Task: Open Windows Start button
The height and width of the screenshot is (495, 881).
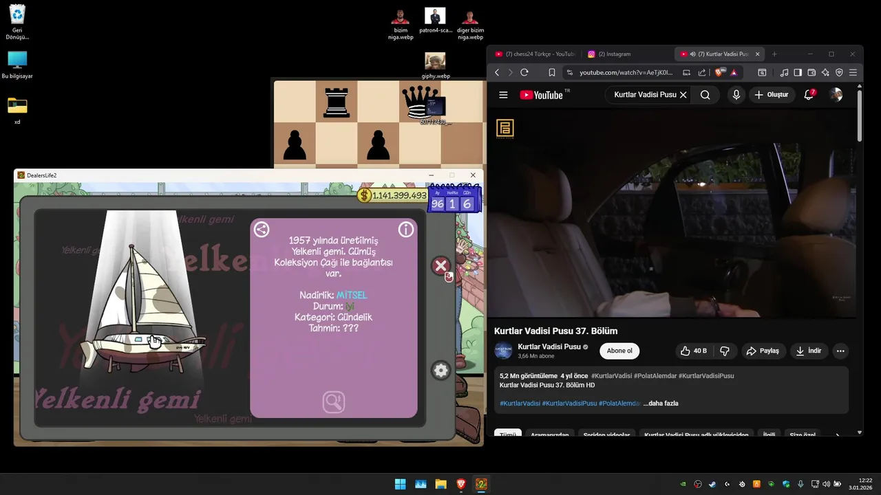Action: pyautogui.click(x=400, y=484)
